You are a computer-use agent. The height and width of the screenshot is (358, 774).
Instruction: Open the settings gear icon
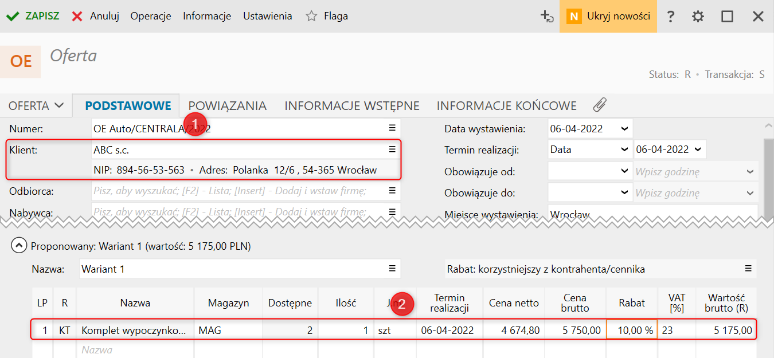[x=698, y=17]
